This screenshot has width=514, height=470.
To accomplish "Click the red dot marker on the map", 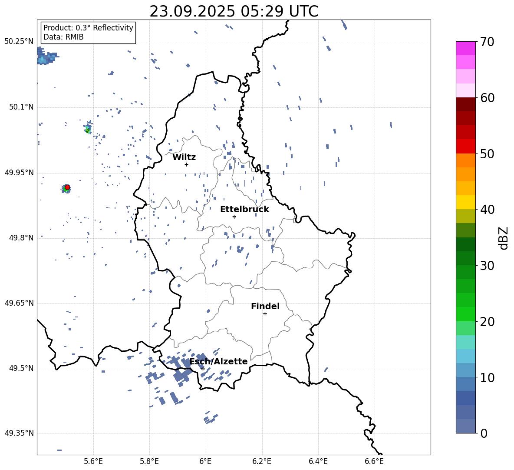I will click(67, 187).
